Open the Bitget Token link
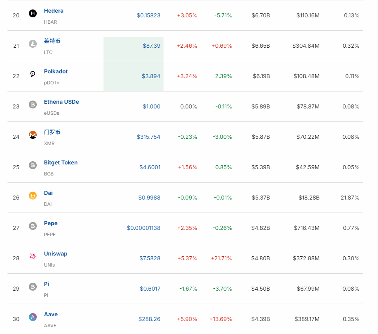This screenshot has height=334, width=378. (x=60, y=162)
